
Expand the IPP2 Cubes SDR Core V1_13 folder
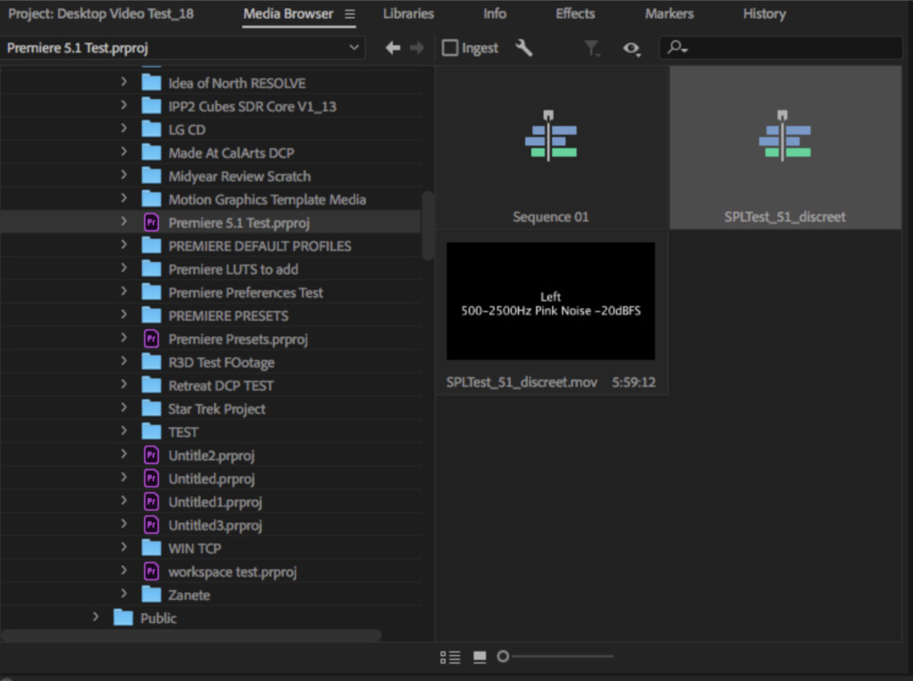coord(124,105)
